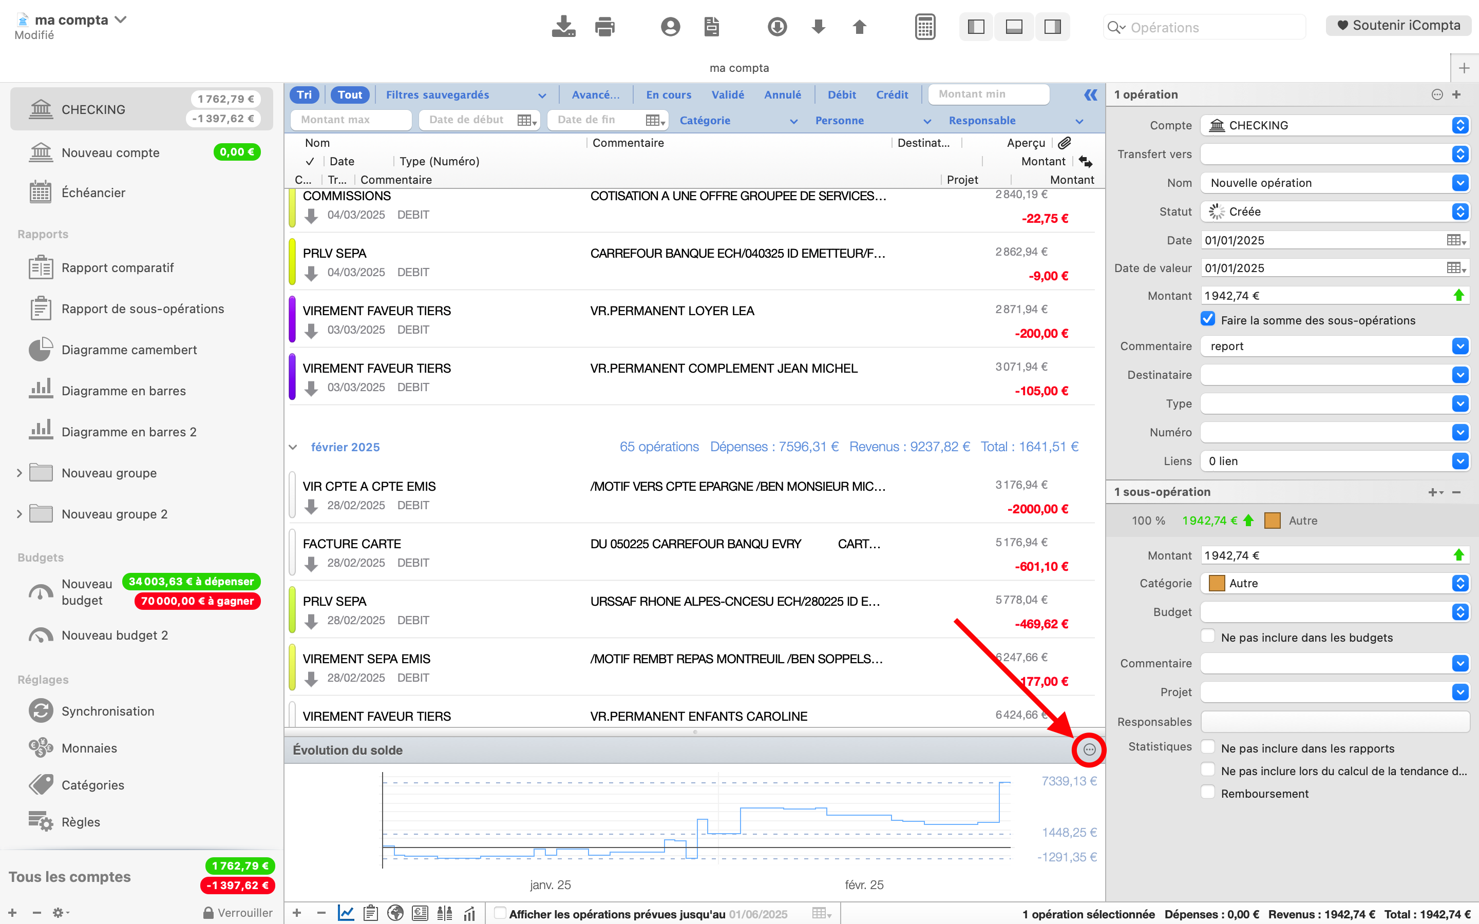Click the up arrow toolbar icon

(x=859, y=26)
